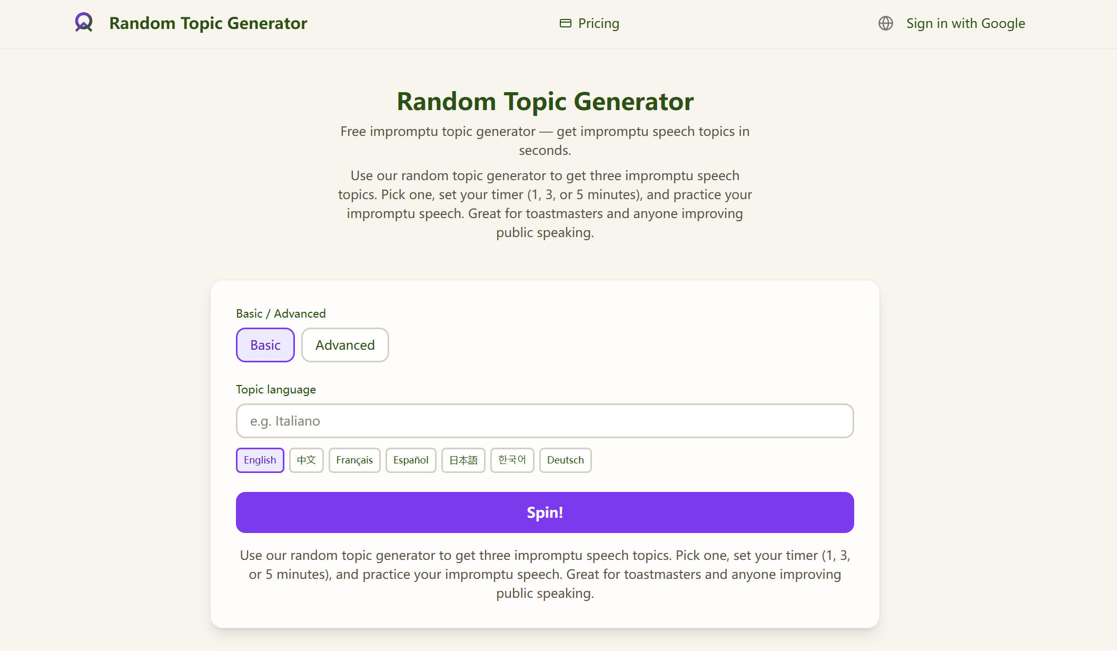Viewport: 1117px width, 651px height.
Task: Click the Basic / Advanced section label
Action: [281, 313]
